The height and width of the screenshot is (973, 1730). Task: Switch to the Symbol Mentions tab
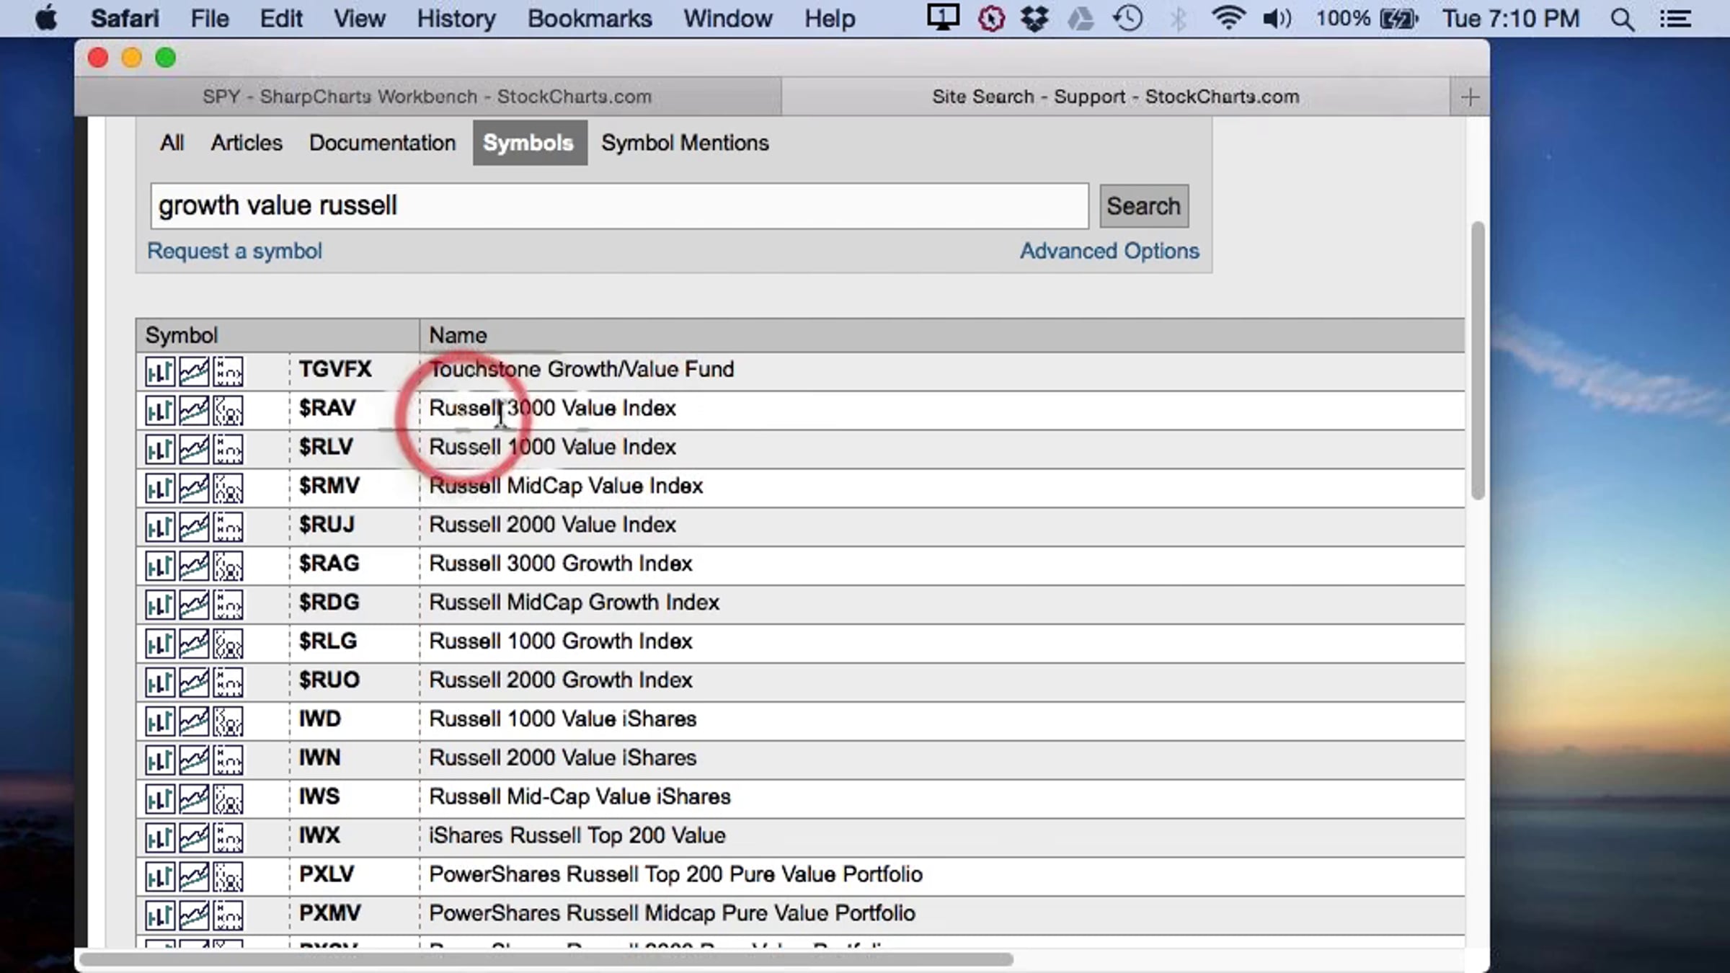tap(686, 143)
